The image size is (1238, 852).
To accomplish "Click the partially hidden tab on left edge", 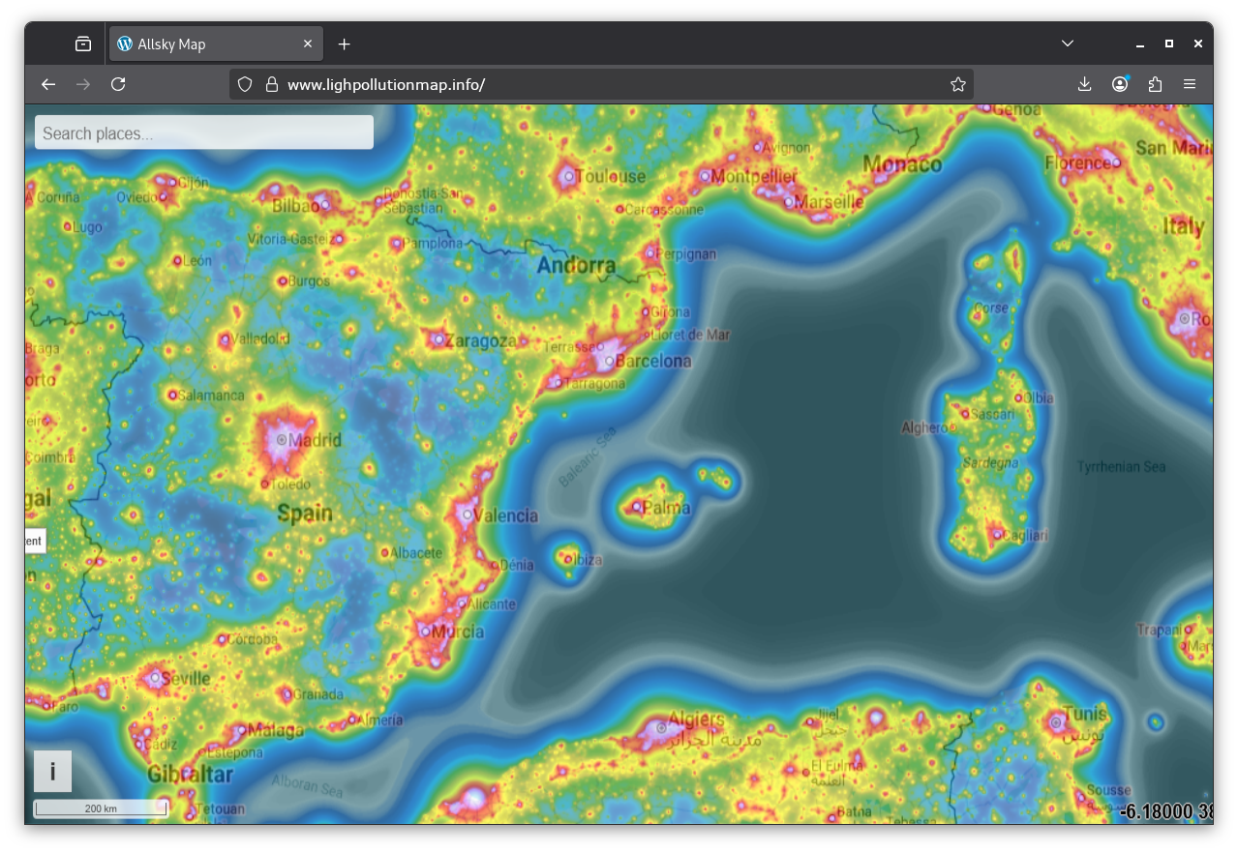I will pos(35,542).
